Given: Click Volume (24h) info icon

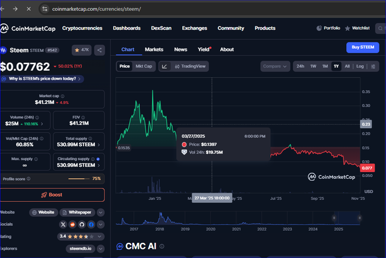Looking at the screenshot, I should click(37, 117).
